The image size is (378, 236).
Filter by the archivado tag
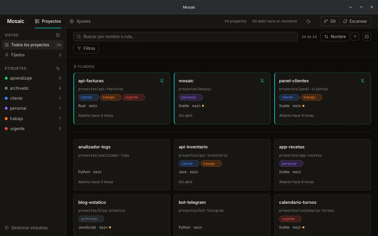(33, 88)
